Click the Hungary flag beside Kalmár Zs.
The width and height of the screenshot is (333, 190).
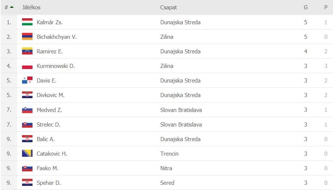click(27, 22)
